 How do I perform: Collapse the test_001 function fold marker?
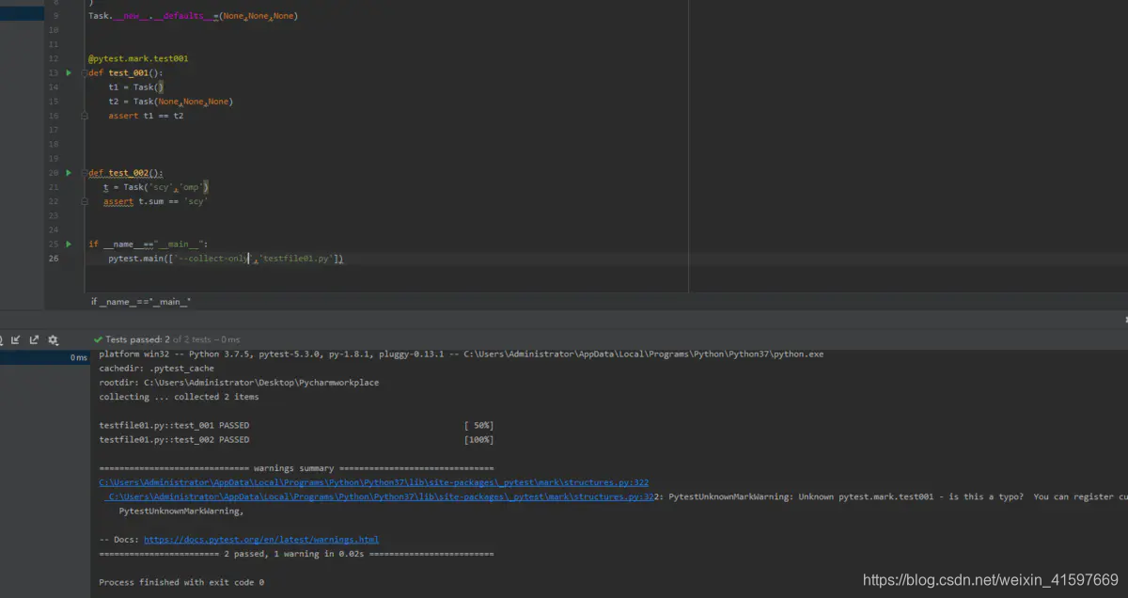86,72
